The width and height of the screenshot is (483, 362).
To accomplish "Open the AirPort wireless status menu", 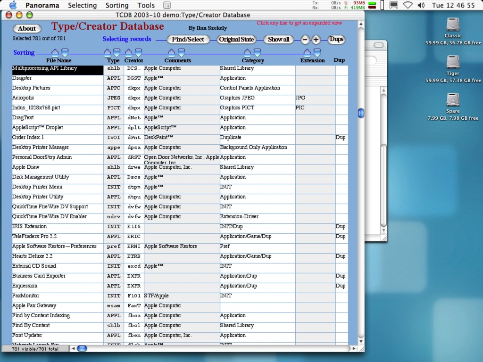I will tap(408, 5).
